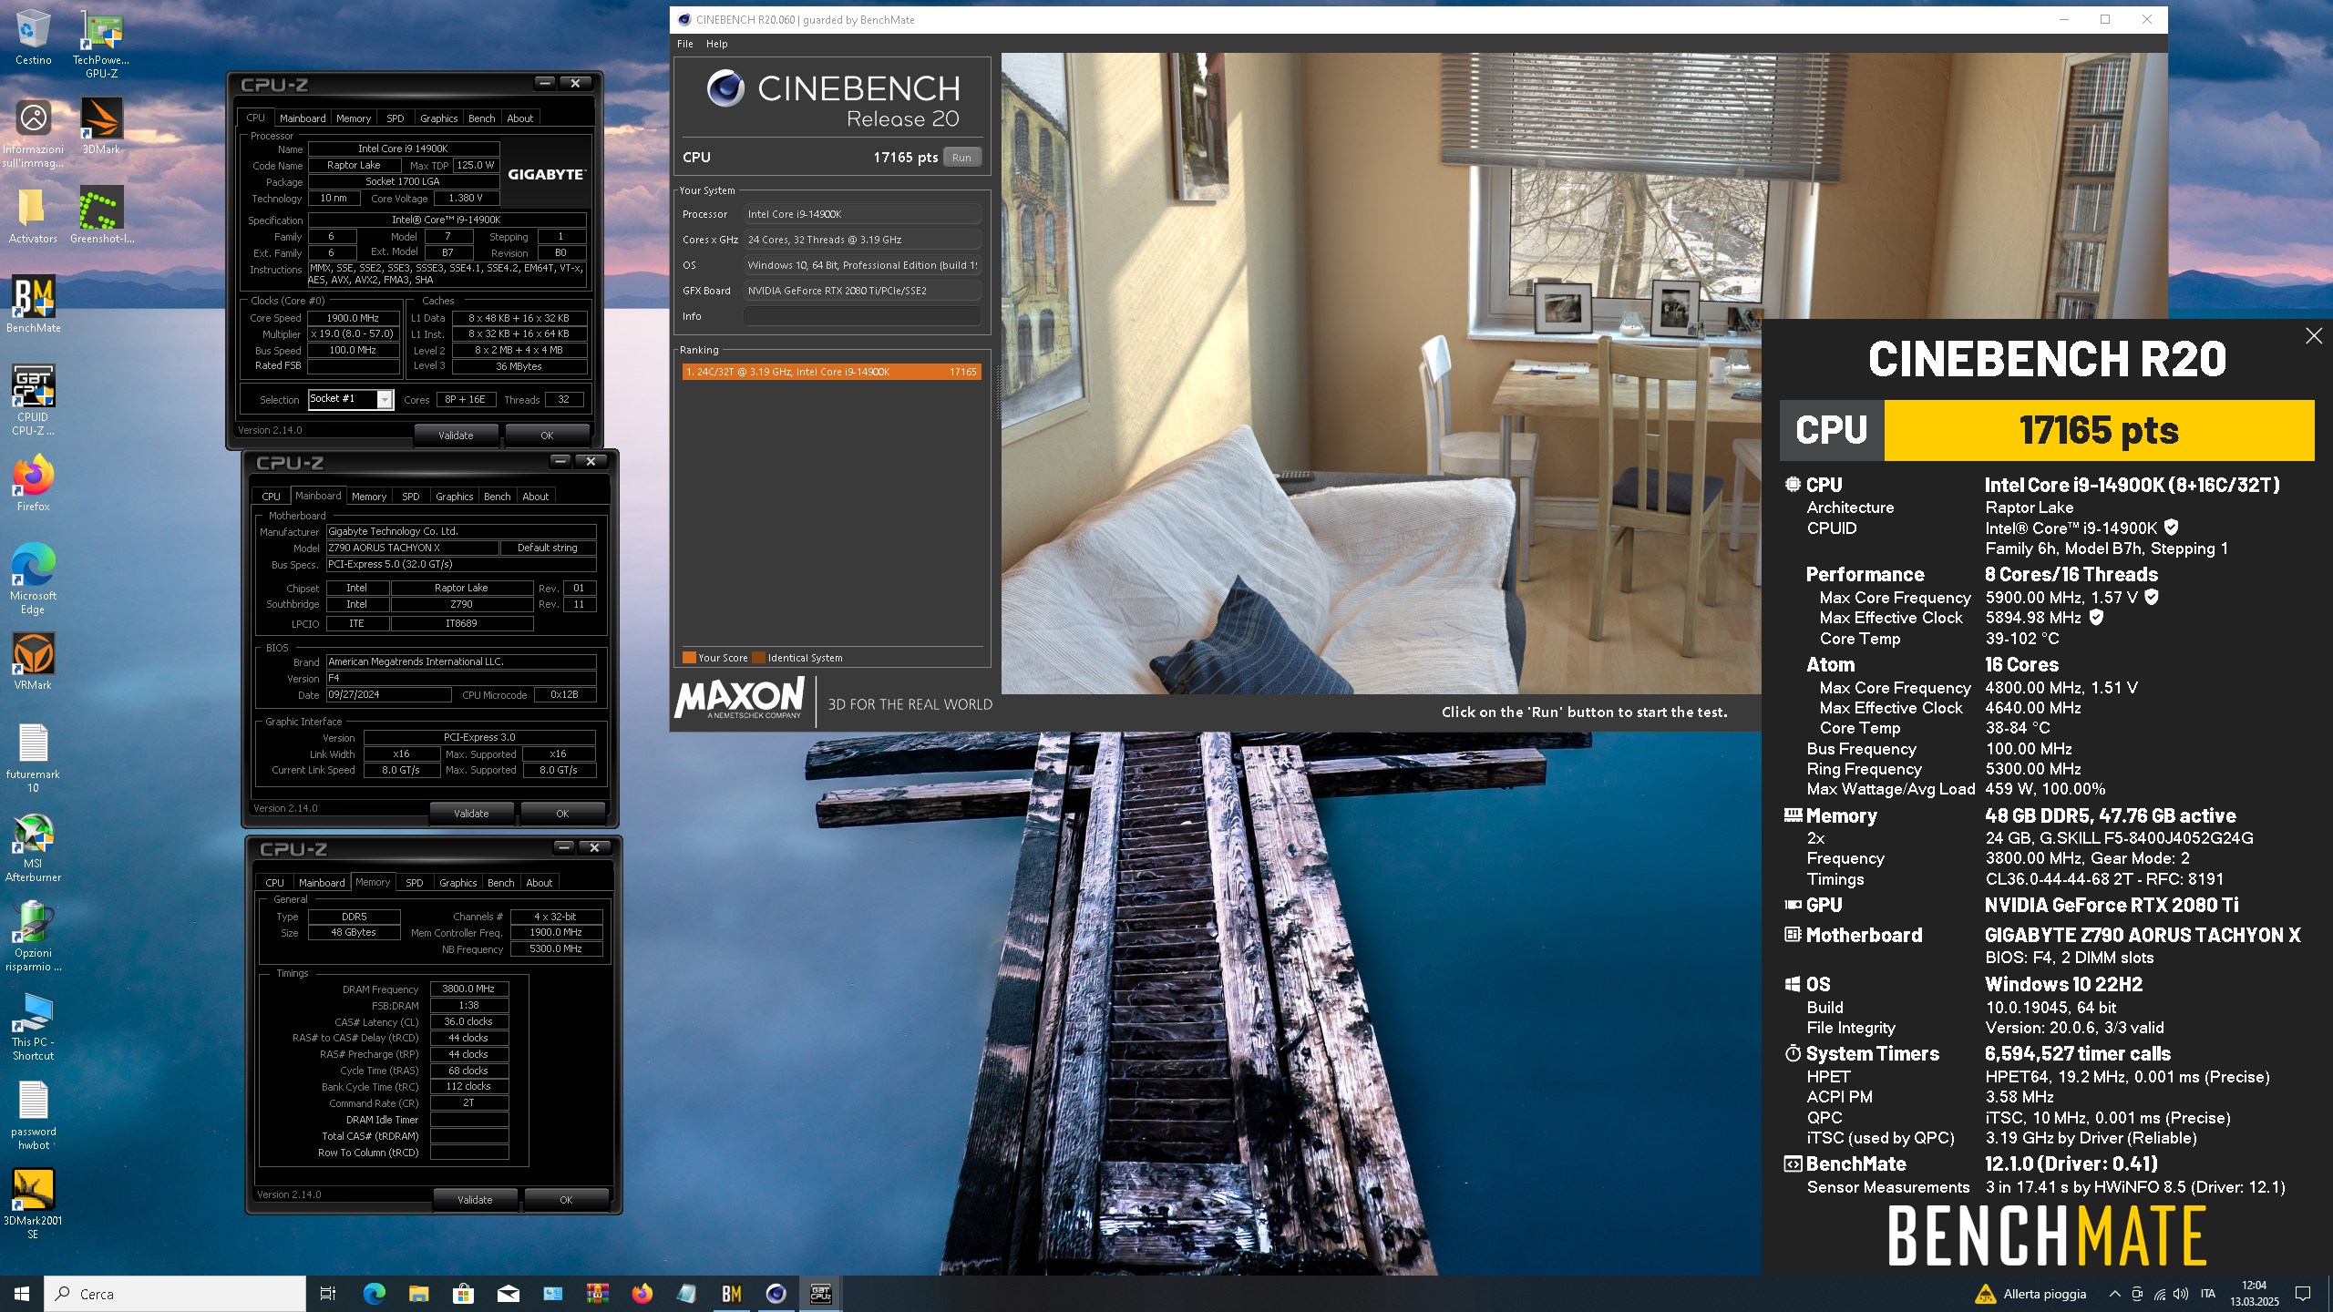Switch to Mainboard tab in top CPU-Z
Viewport: 2333px width, 1312px height.
point(303,118)
